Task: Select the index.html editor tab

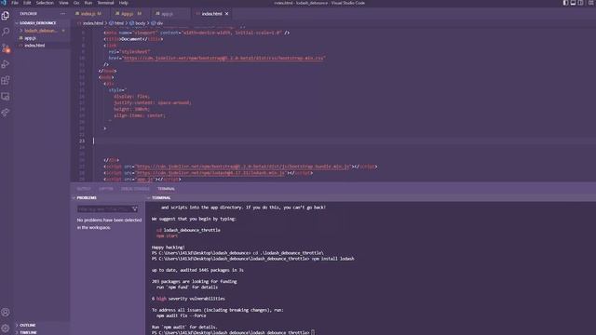Action: 211,14
